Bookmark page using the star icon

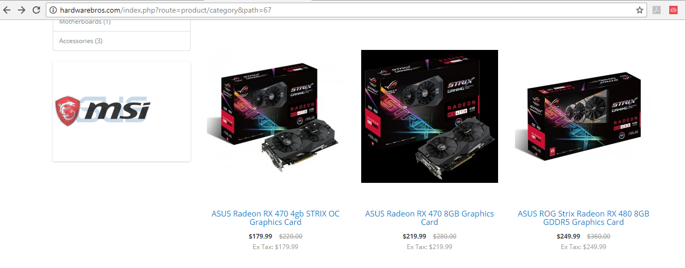coord(640,10)
